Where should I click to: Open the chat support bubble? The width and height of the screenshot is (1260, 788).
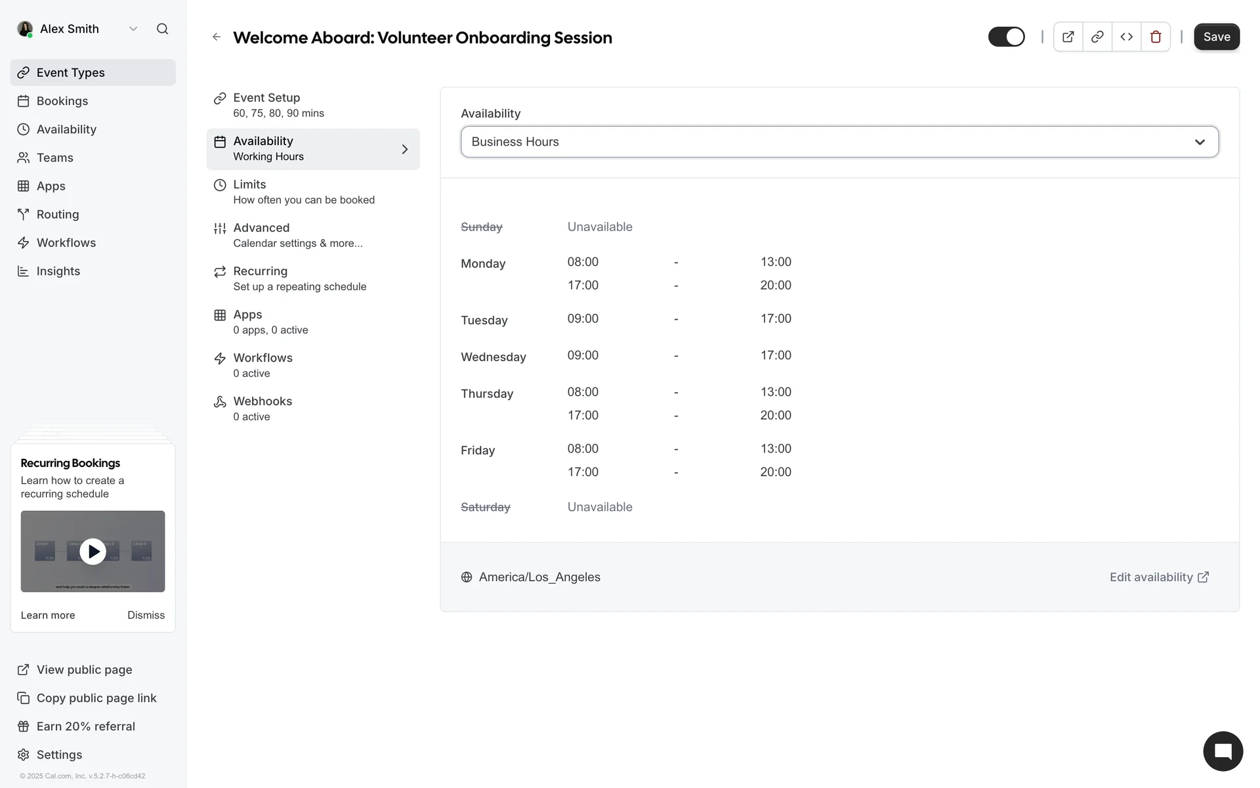[1223, 751]
